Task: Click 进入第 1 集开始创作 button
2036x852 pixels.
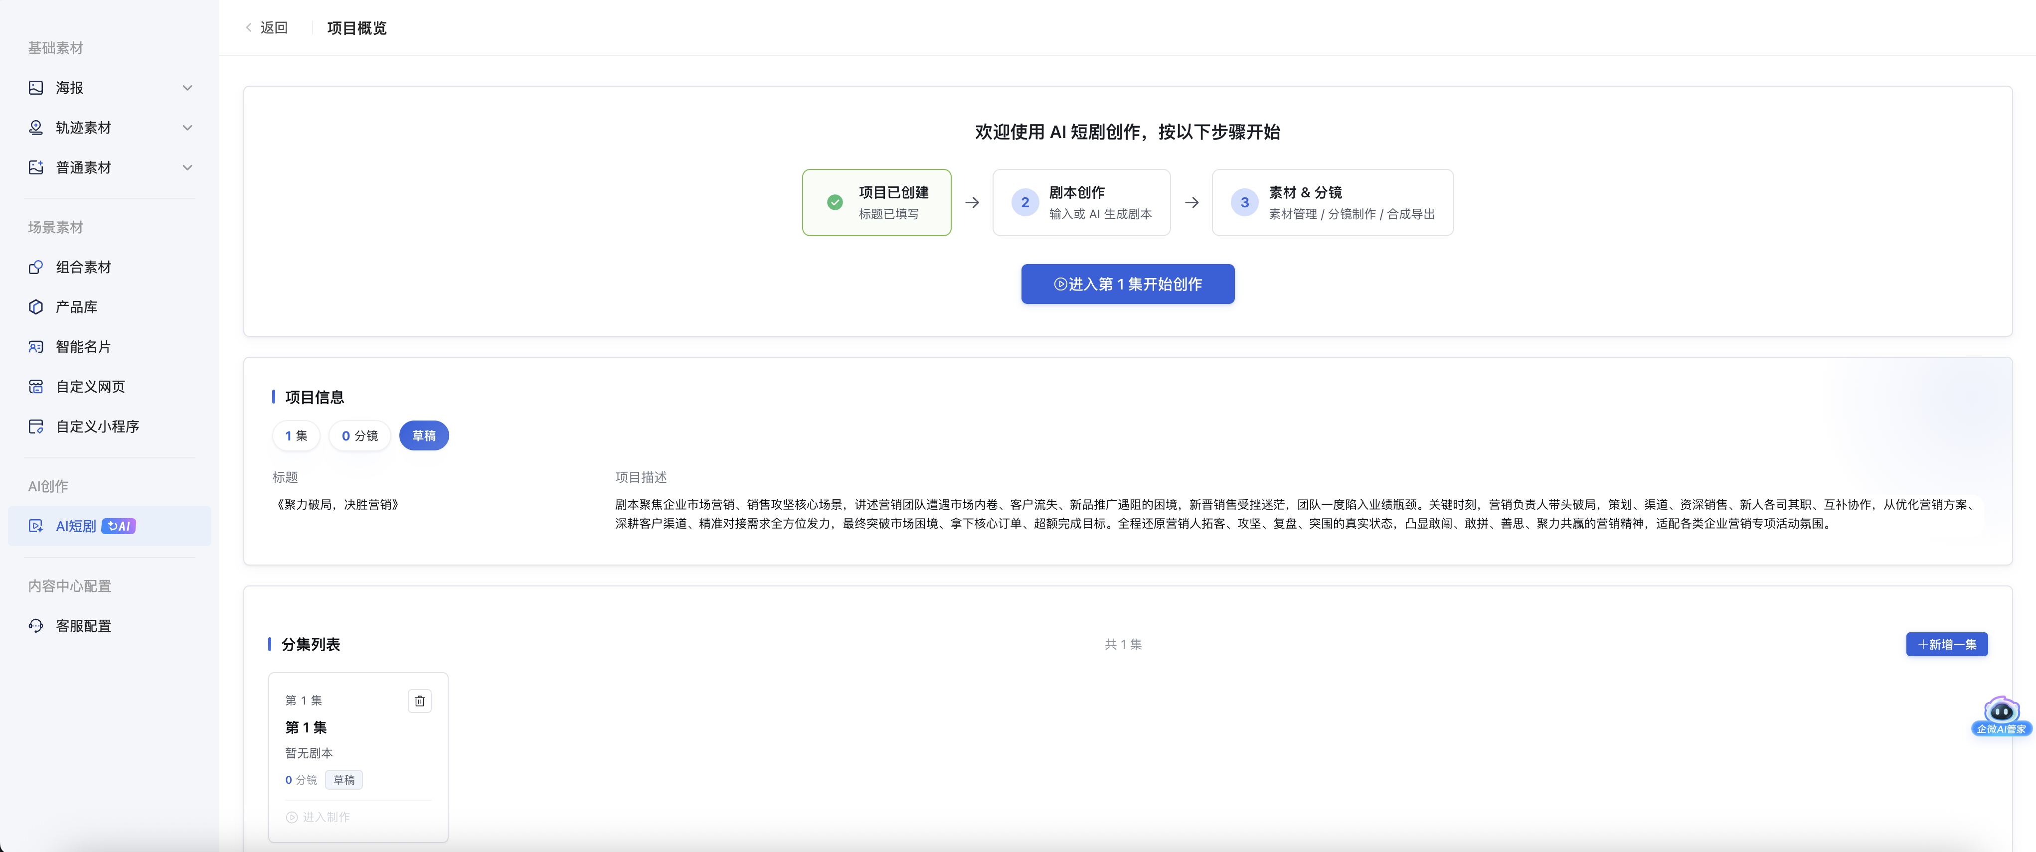Action: click(1128, 284)
